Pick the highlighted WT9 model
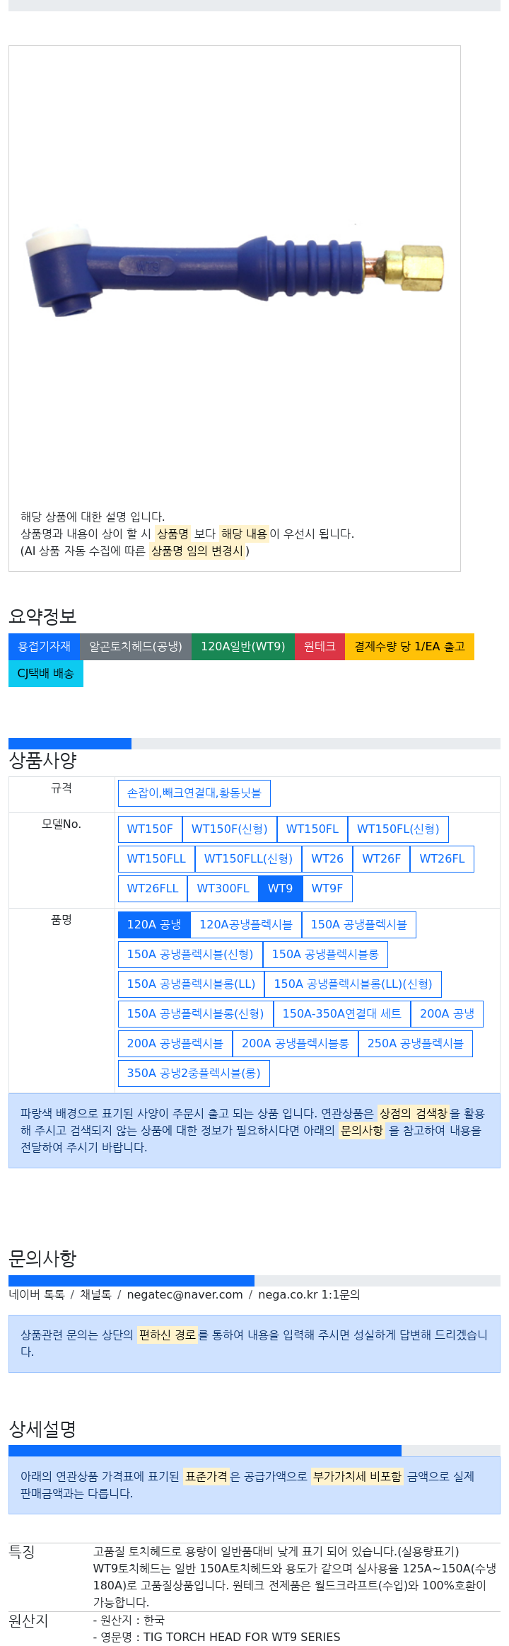Image resolution: width=509 pixels, height=1646 pixels. (x=280, y=888)
